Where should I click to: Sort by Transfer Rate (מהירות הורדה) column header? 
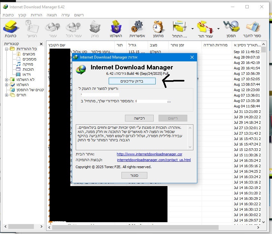217,45
